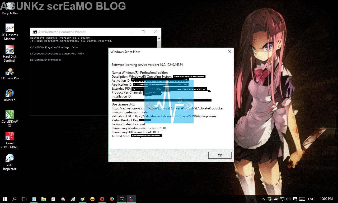The height and width of the screenshot is (203, 338).
Task: Click the 'slmgr.vbs /dlv' command line
Action: click(x=57, y=54)
